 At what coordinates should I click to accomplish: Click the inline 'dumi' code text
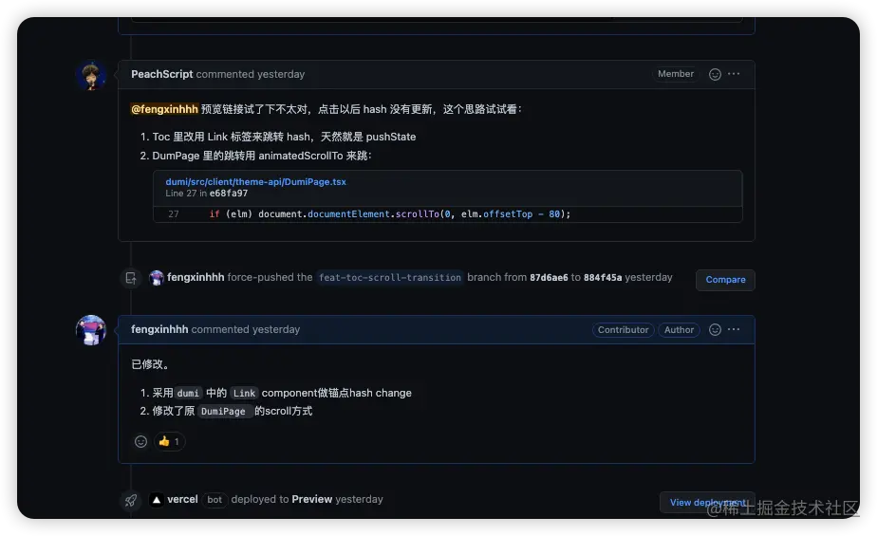click(188, 394)
